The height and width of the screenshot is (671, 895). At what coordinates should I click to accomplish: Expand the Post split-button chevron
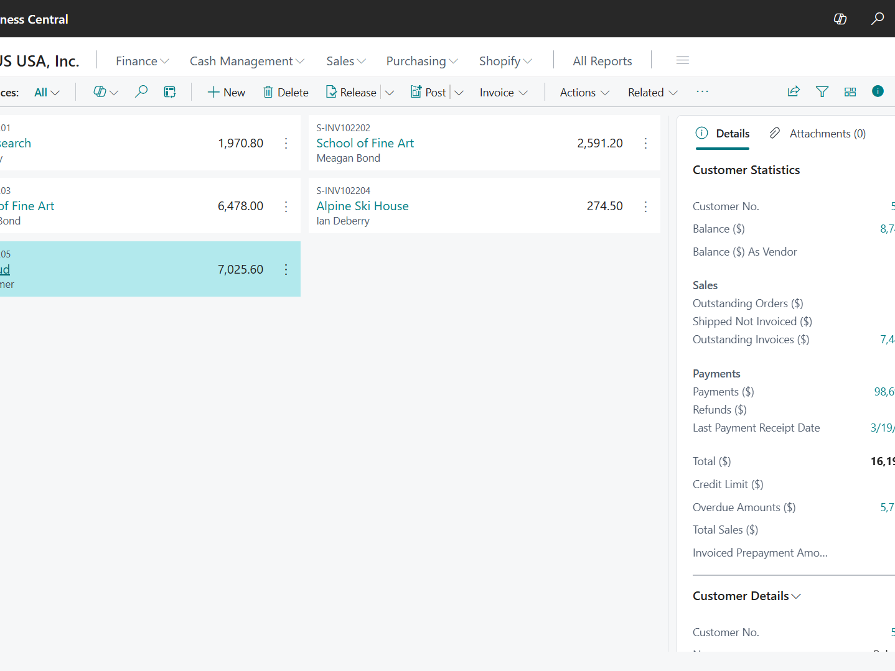pos(459,92)
